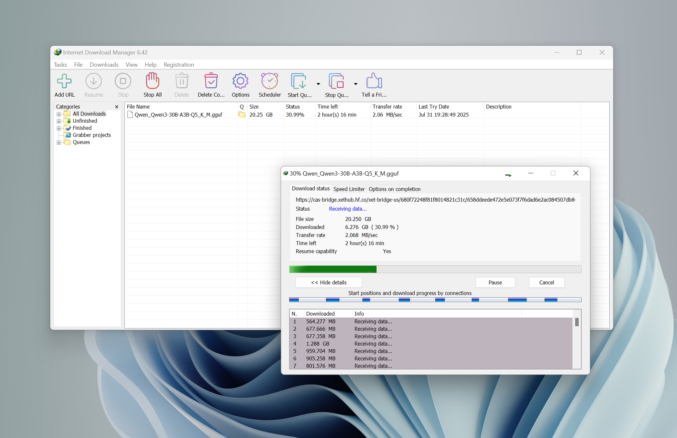Click the connections progress segments bar
Viewport: 677px width, 438px height.
click(435, 300)
